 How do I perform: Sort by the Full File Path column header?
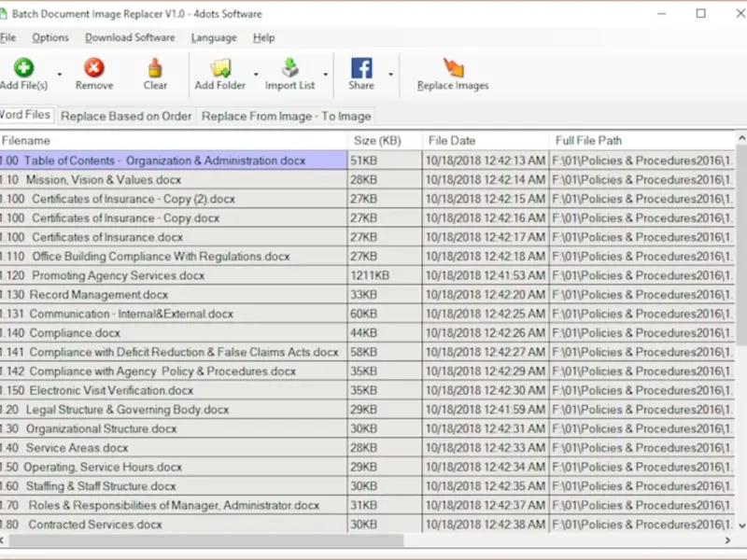[642, 141]
